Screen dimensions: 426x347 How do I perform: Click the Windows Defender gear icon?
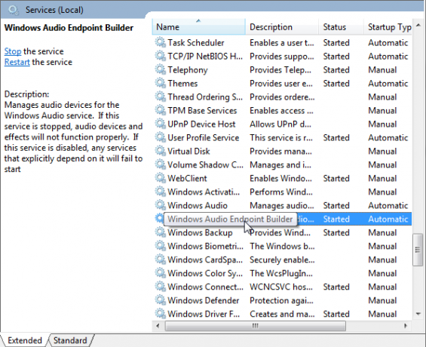(160, 301)
